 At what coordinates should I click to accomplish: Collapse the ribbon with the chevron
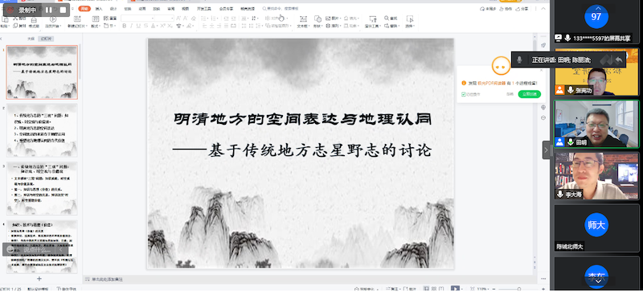click(544, 9)
